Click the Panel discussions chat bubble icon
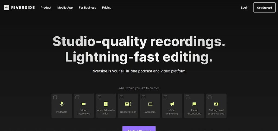 (x=194, y=104)
